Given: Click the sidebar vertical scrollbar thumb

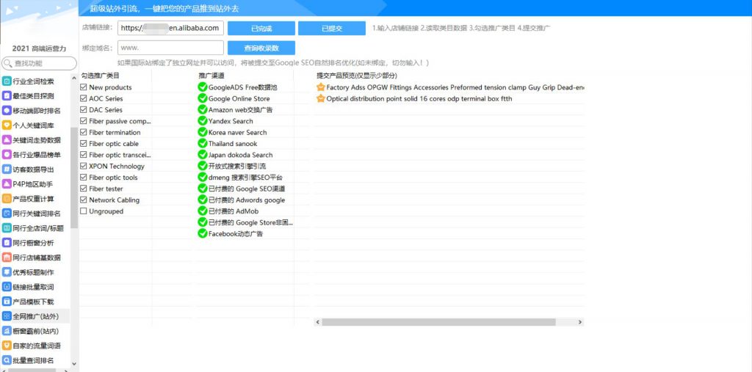Looking at the screenshot, I should [74, 178].
